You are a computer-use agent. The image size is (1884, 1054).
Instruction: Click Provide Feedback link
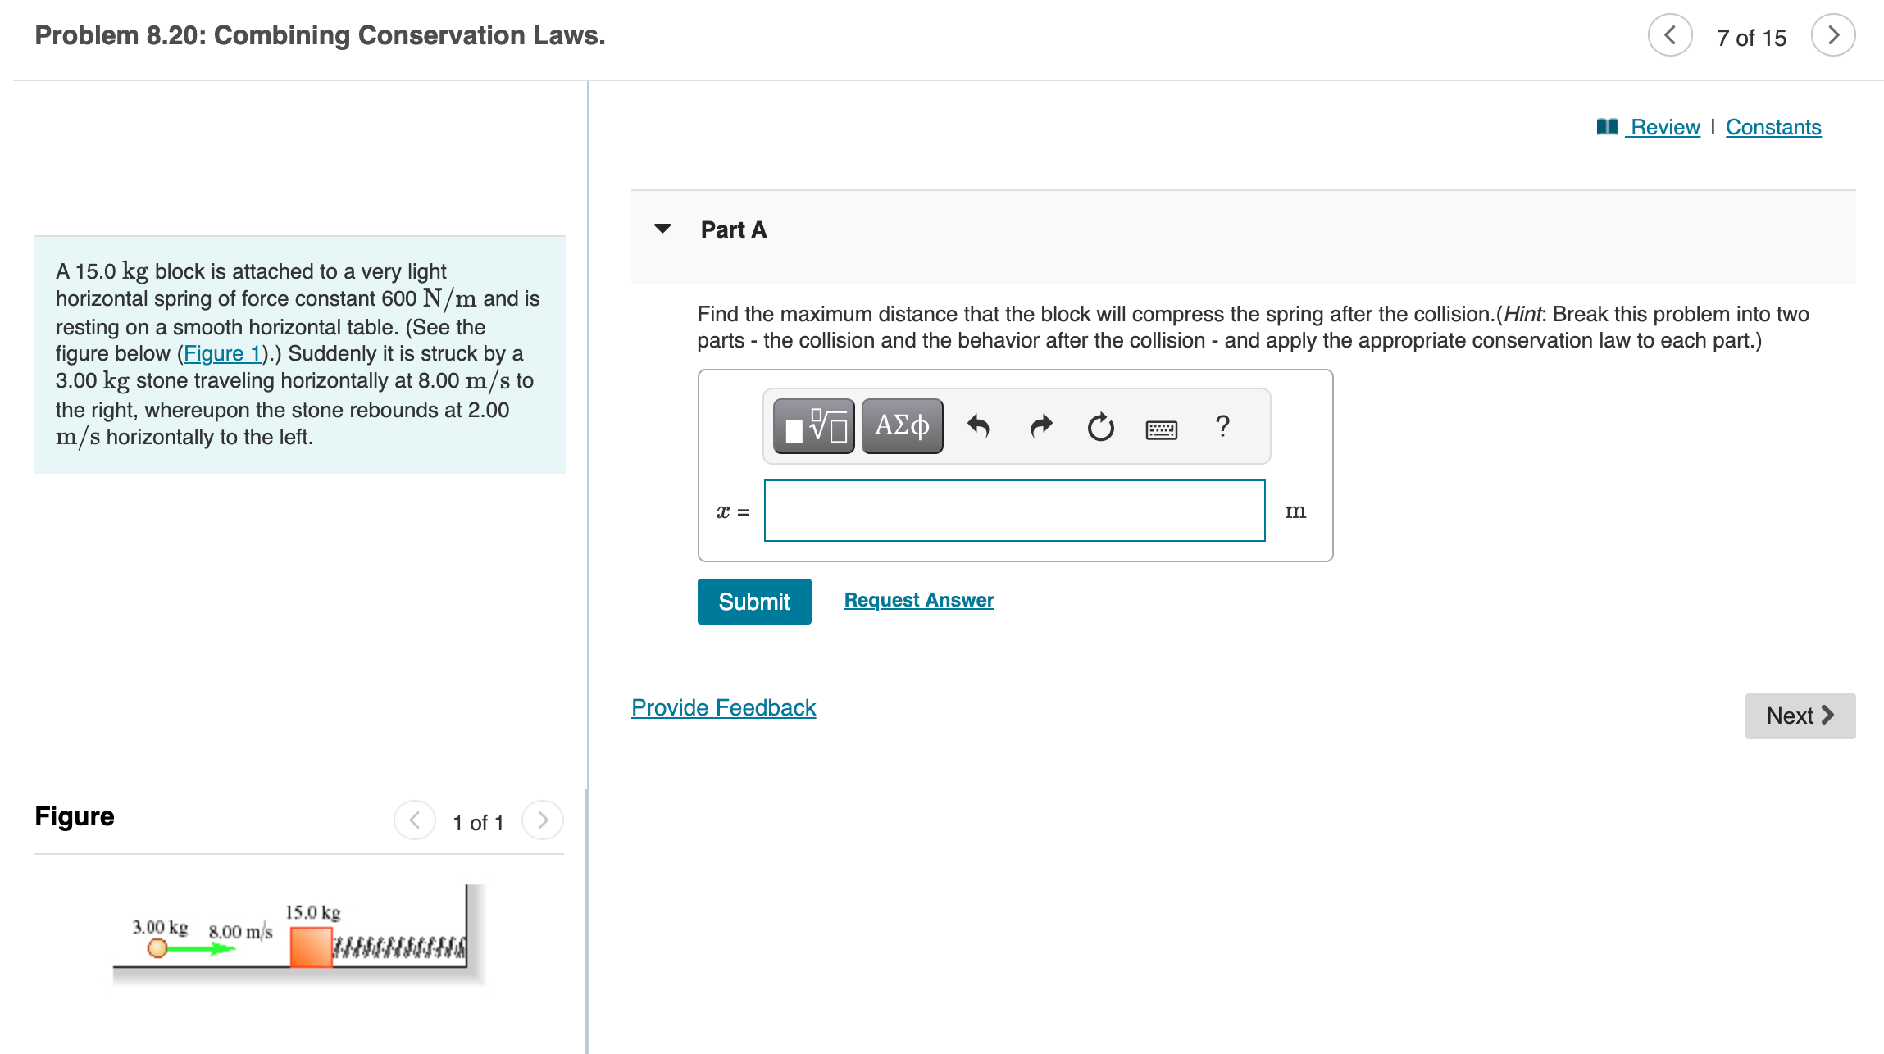coord(723,707)
